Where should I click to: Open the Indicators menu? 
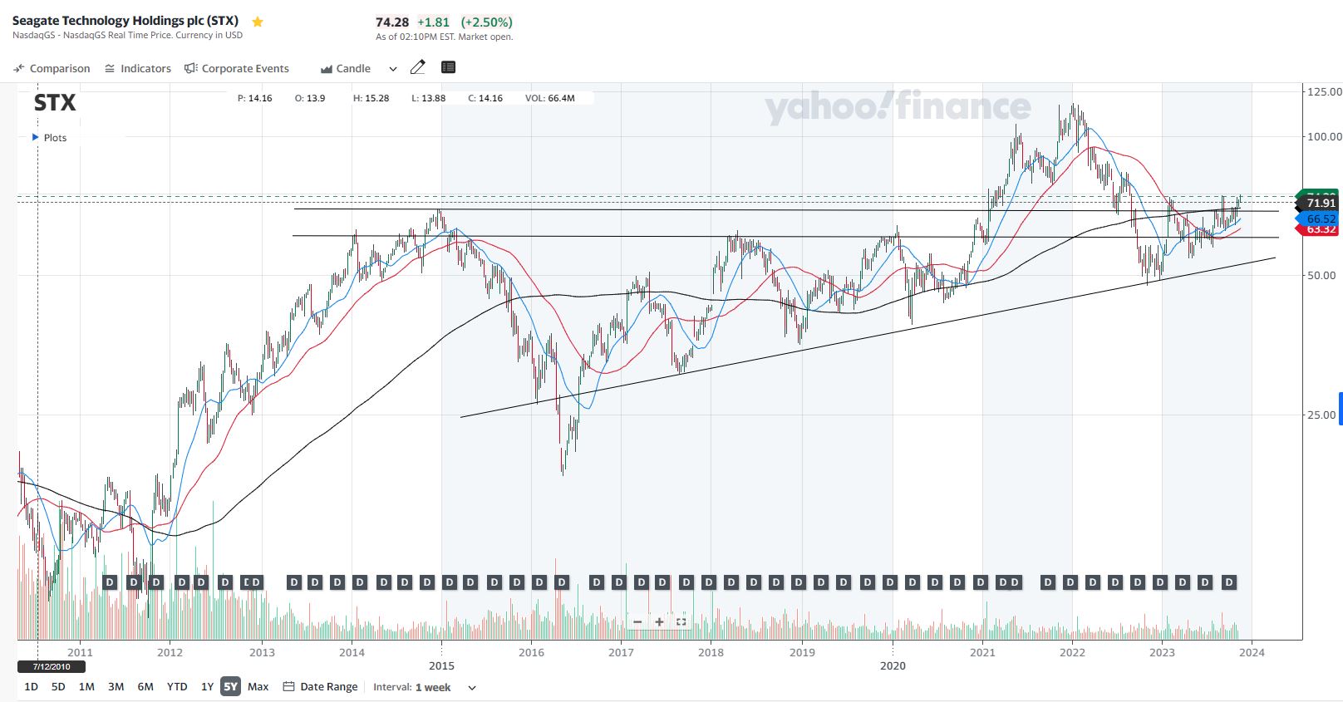coord(138,68)
